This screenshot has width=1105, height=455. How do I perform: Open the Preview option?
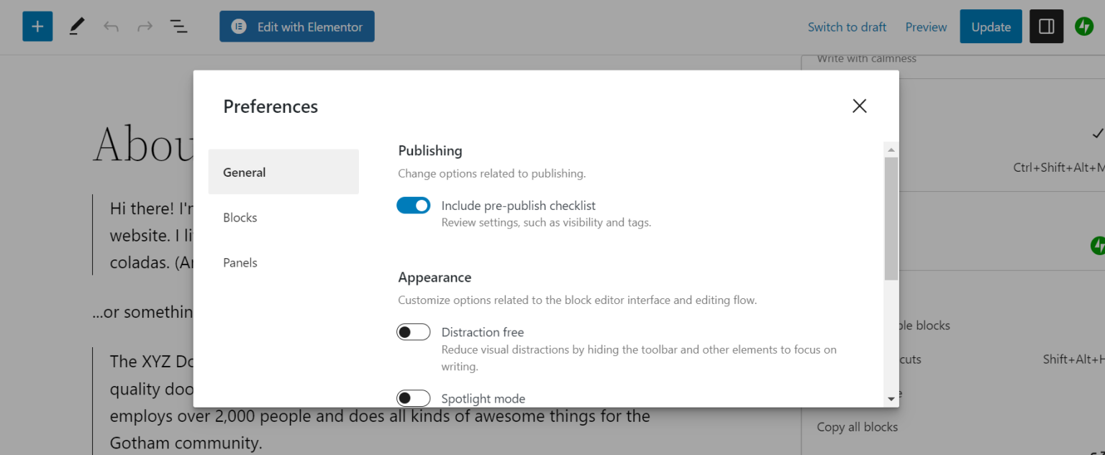click(x=926, y=27)
